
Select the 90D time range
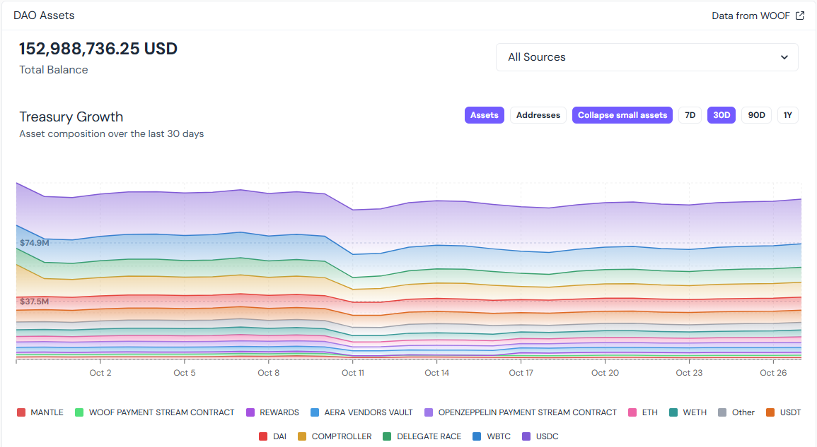(756, 115)
